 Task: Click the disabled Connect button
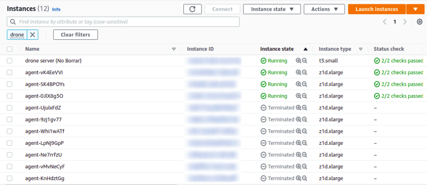click(x=222, y=9)
